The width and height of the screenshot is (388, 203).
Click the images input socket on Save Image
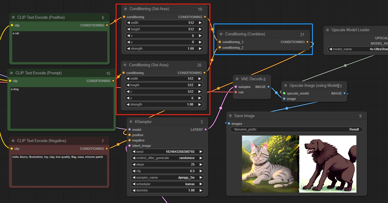(x=229, y=124)
